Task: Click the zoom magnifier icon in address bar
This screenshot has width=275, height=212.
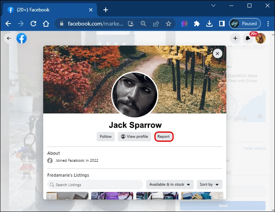Action: [x=143, y=24]
